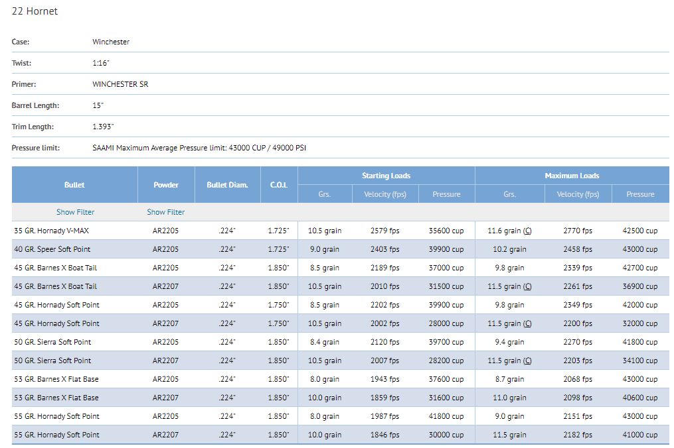The height and width of the screenshot is (448, 674).
Task: Click the 2770 fps maximum velocity cell
Action: tap(578, 231)
